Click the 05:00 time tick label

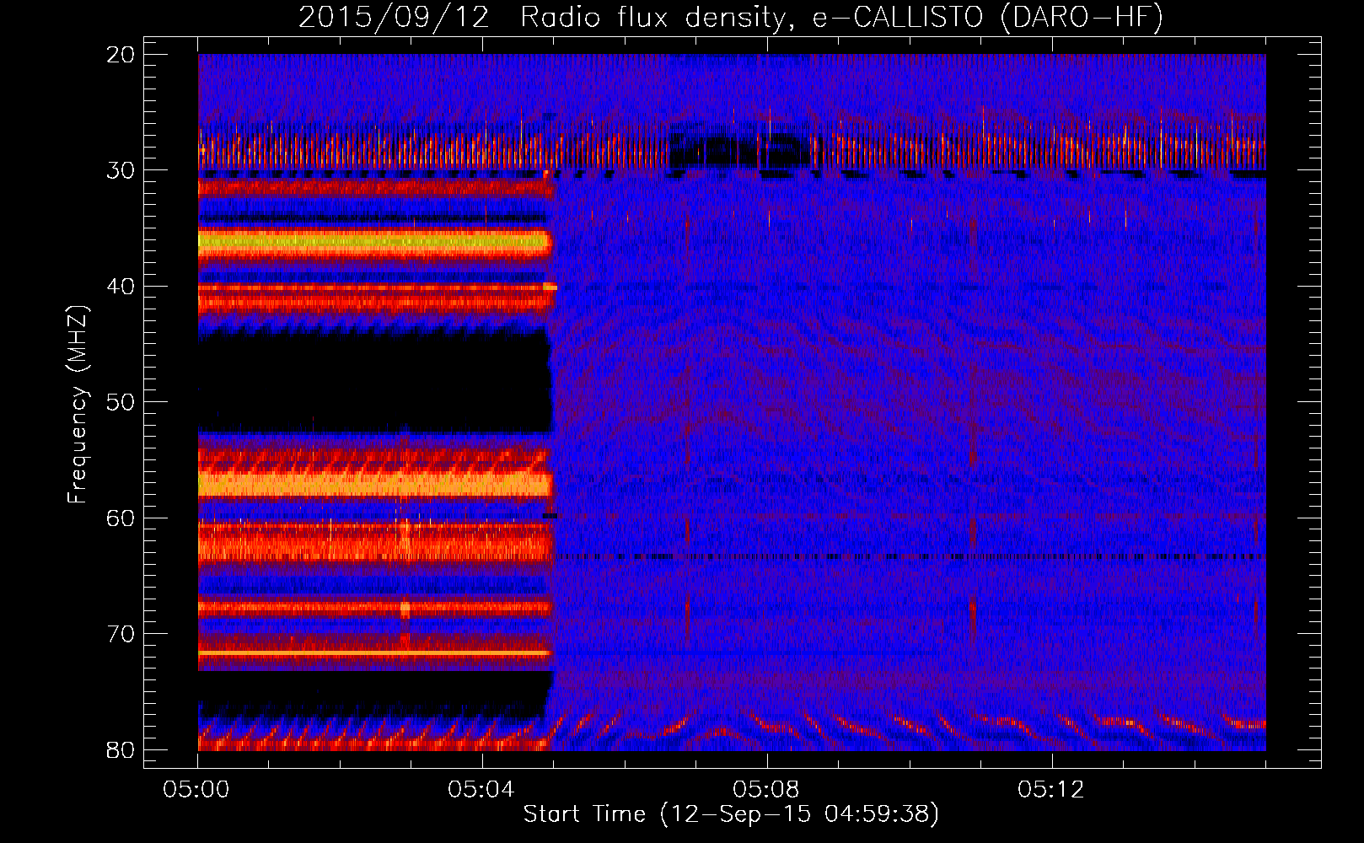(x=197, y=790)
